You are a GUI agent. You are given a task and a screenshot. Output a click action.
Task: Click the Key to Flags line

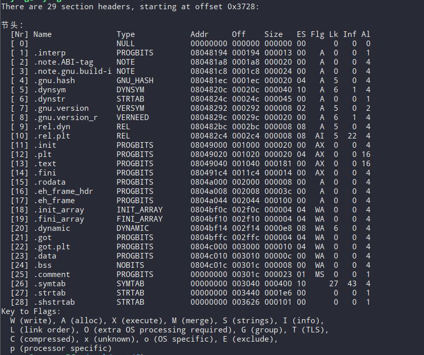31,311
